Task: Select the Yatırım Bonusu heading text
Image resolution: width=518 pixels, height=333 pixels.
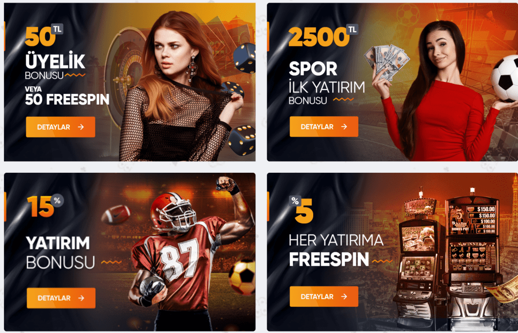Action: 61,253
